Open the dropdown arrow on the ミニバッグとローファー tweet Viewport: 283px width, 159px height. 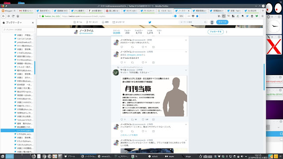(x=186, y=140)
